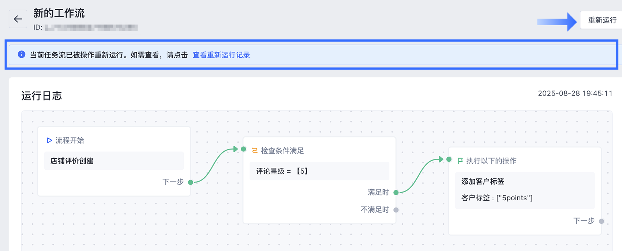Click the play icon beside 流程开始
The height and width of the screenshot is (251, 622).
49,140
